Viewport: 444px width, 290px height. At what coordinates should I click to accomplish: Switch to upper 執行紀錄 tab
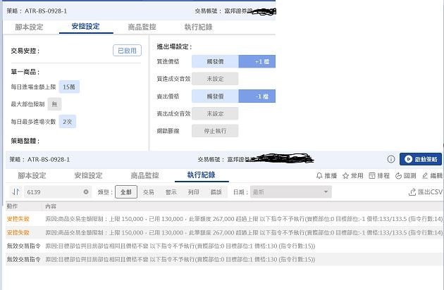click(199, 27)
